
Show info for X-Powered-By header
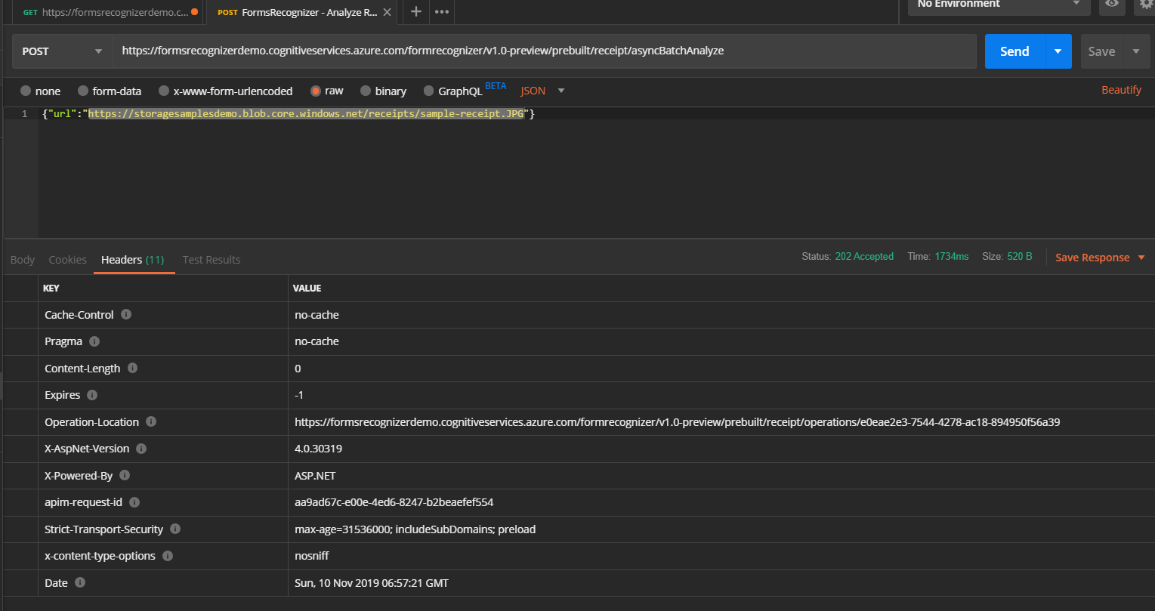(x=125, y=475)
